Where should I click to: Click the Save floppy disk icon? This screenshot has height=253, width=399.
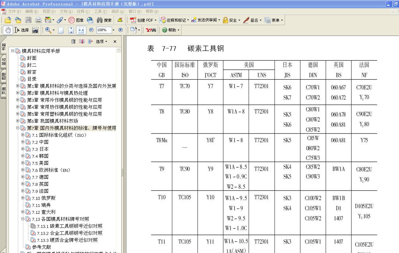(28, 20)
